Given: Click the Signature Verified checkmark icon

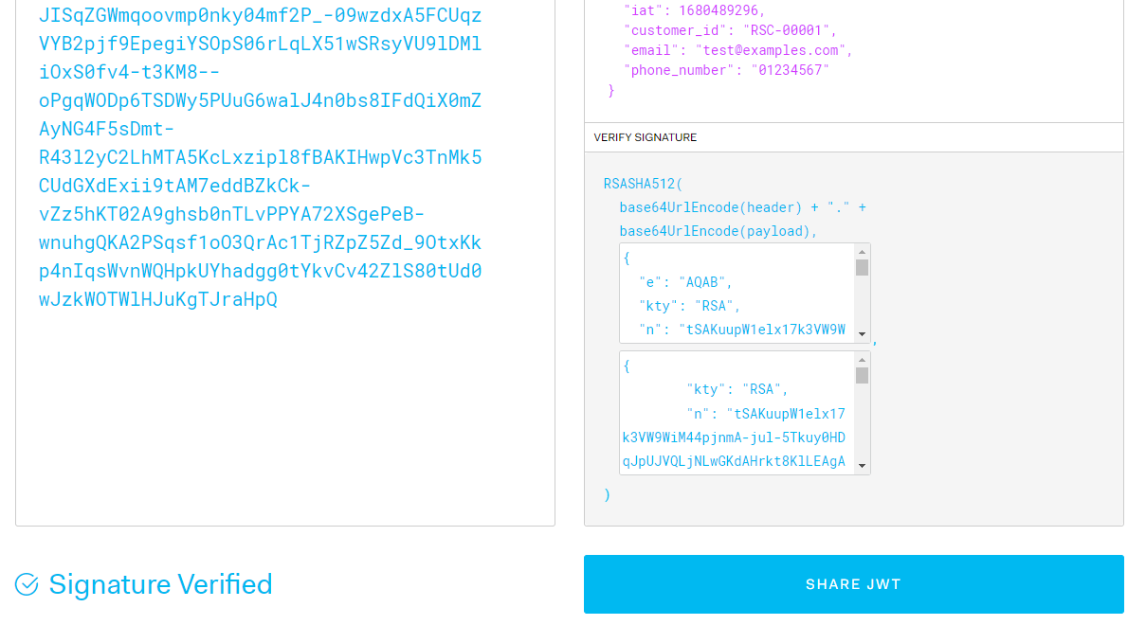Looking at the screenshot, I should point(27,584).
